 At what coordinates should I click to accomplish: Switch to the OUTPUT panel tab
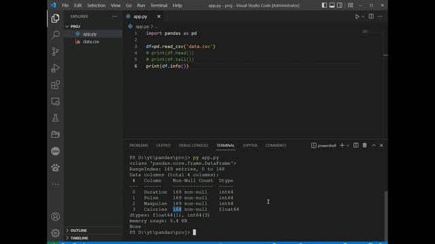coord(163,145)
